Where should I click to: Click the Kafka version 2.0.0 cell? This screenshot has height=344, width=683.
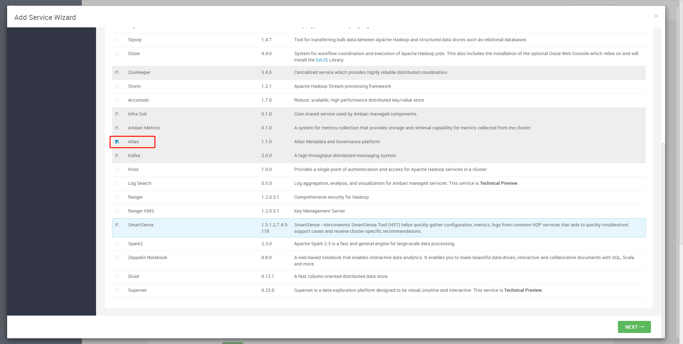coord(266,156)
